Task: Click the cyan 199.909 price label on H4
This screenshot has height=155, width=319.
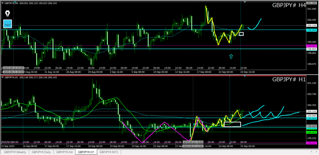Action: click(312, 30)
